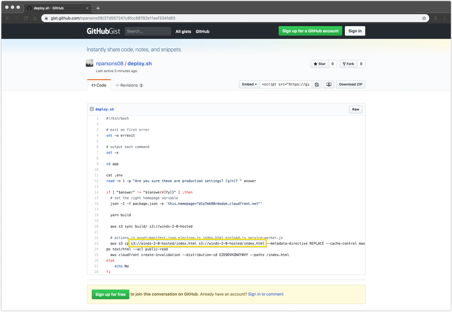Image resolution: width=452 pixels, height=312 pixels.
Task: Open the nparsons08 profile link
Action: (109, 64)
